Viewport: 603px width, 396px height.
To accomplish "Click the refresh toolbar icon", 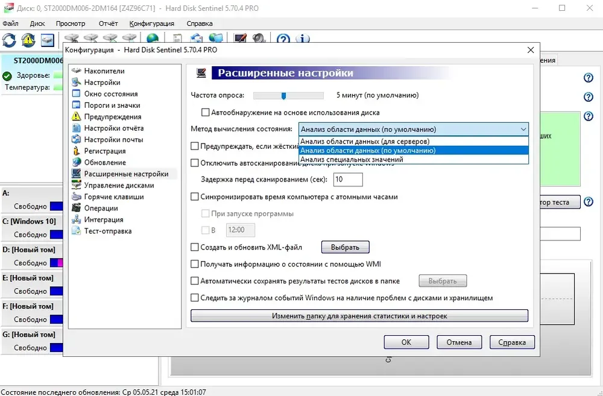I will [9, 40].
